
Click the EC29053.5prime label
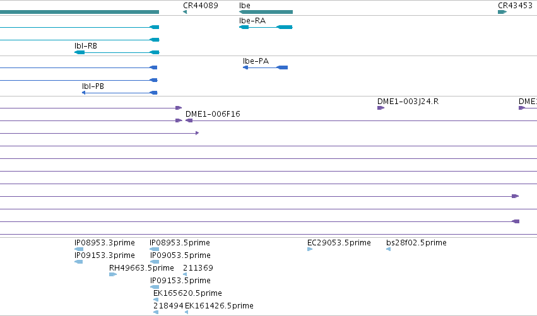[x=339, y=243]
